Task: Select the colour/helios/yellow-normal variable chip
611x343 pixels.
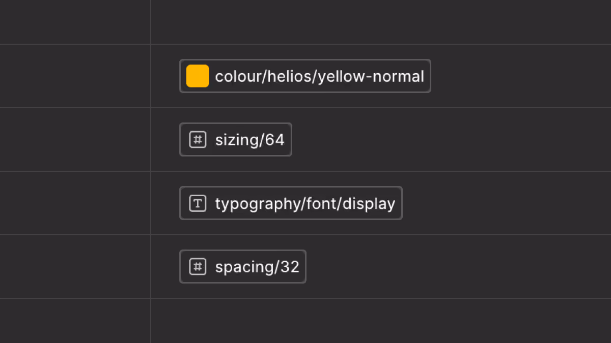Action: pyautogui.click(x=305, y=76)
